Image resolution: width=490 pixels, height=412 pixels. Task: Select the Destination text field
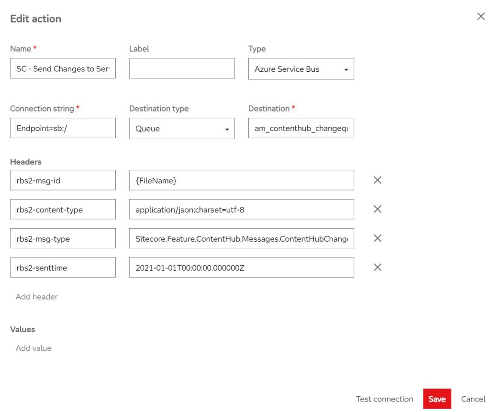tap(301, 128)
